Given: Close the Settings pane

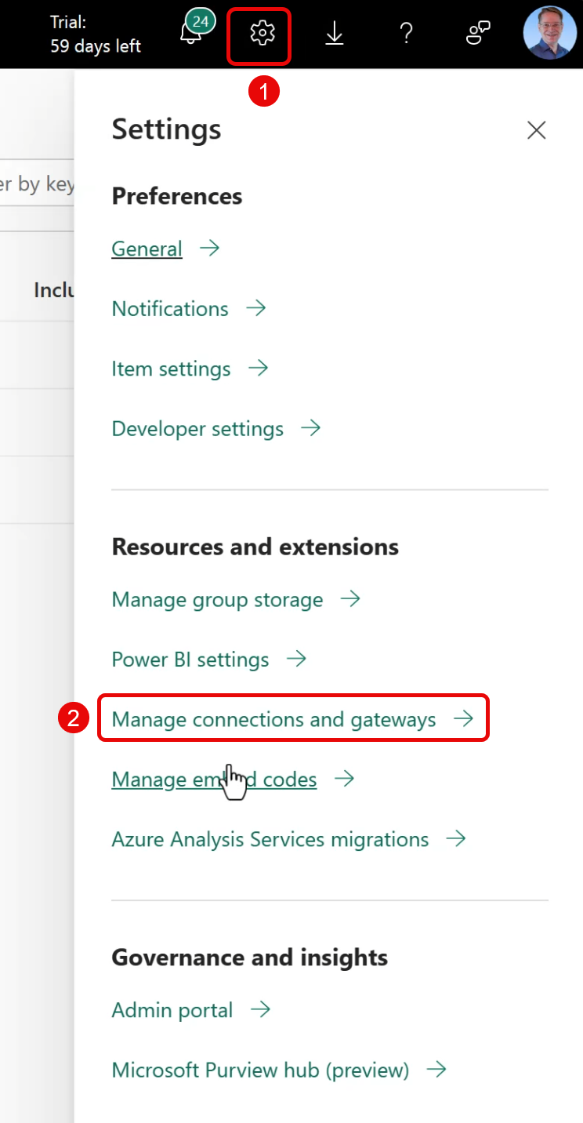Looking at the screenshot, I should tap(536, 130).
